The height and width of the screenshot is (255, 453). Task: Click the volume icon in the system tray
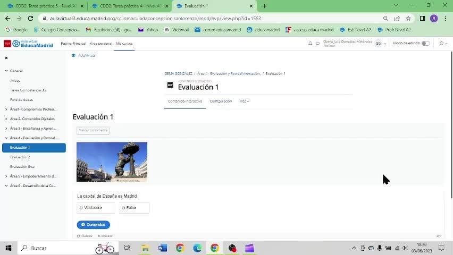[405, 248]
